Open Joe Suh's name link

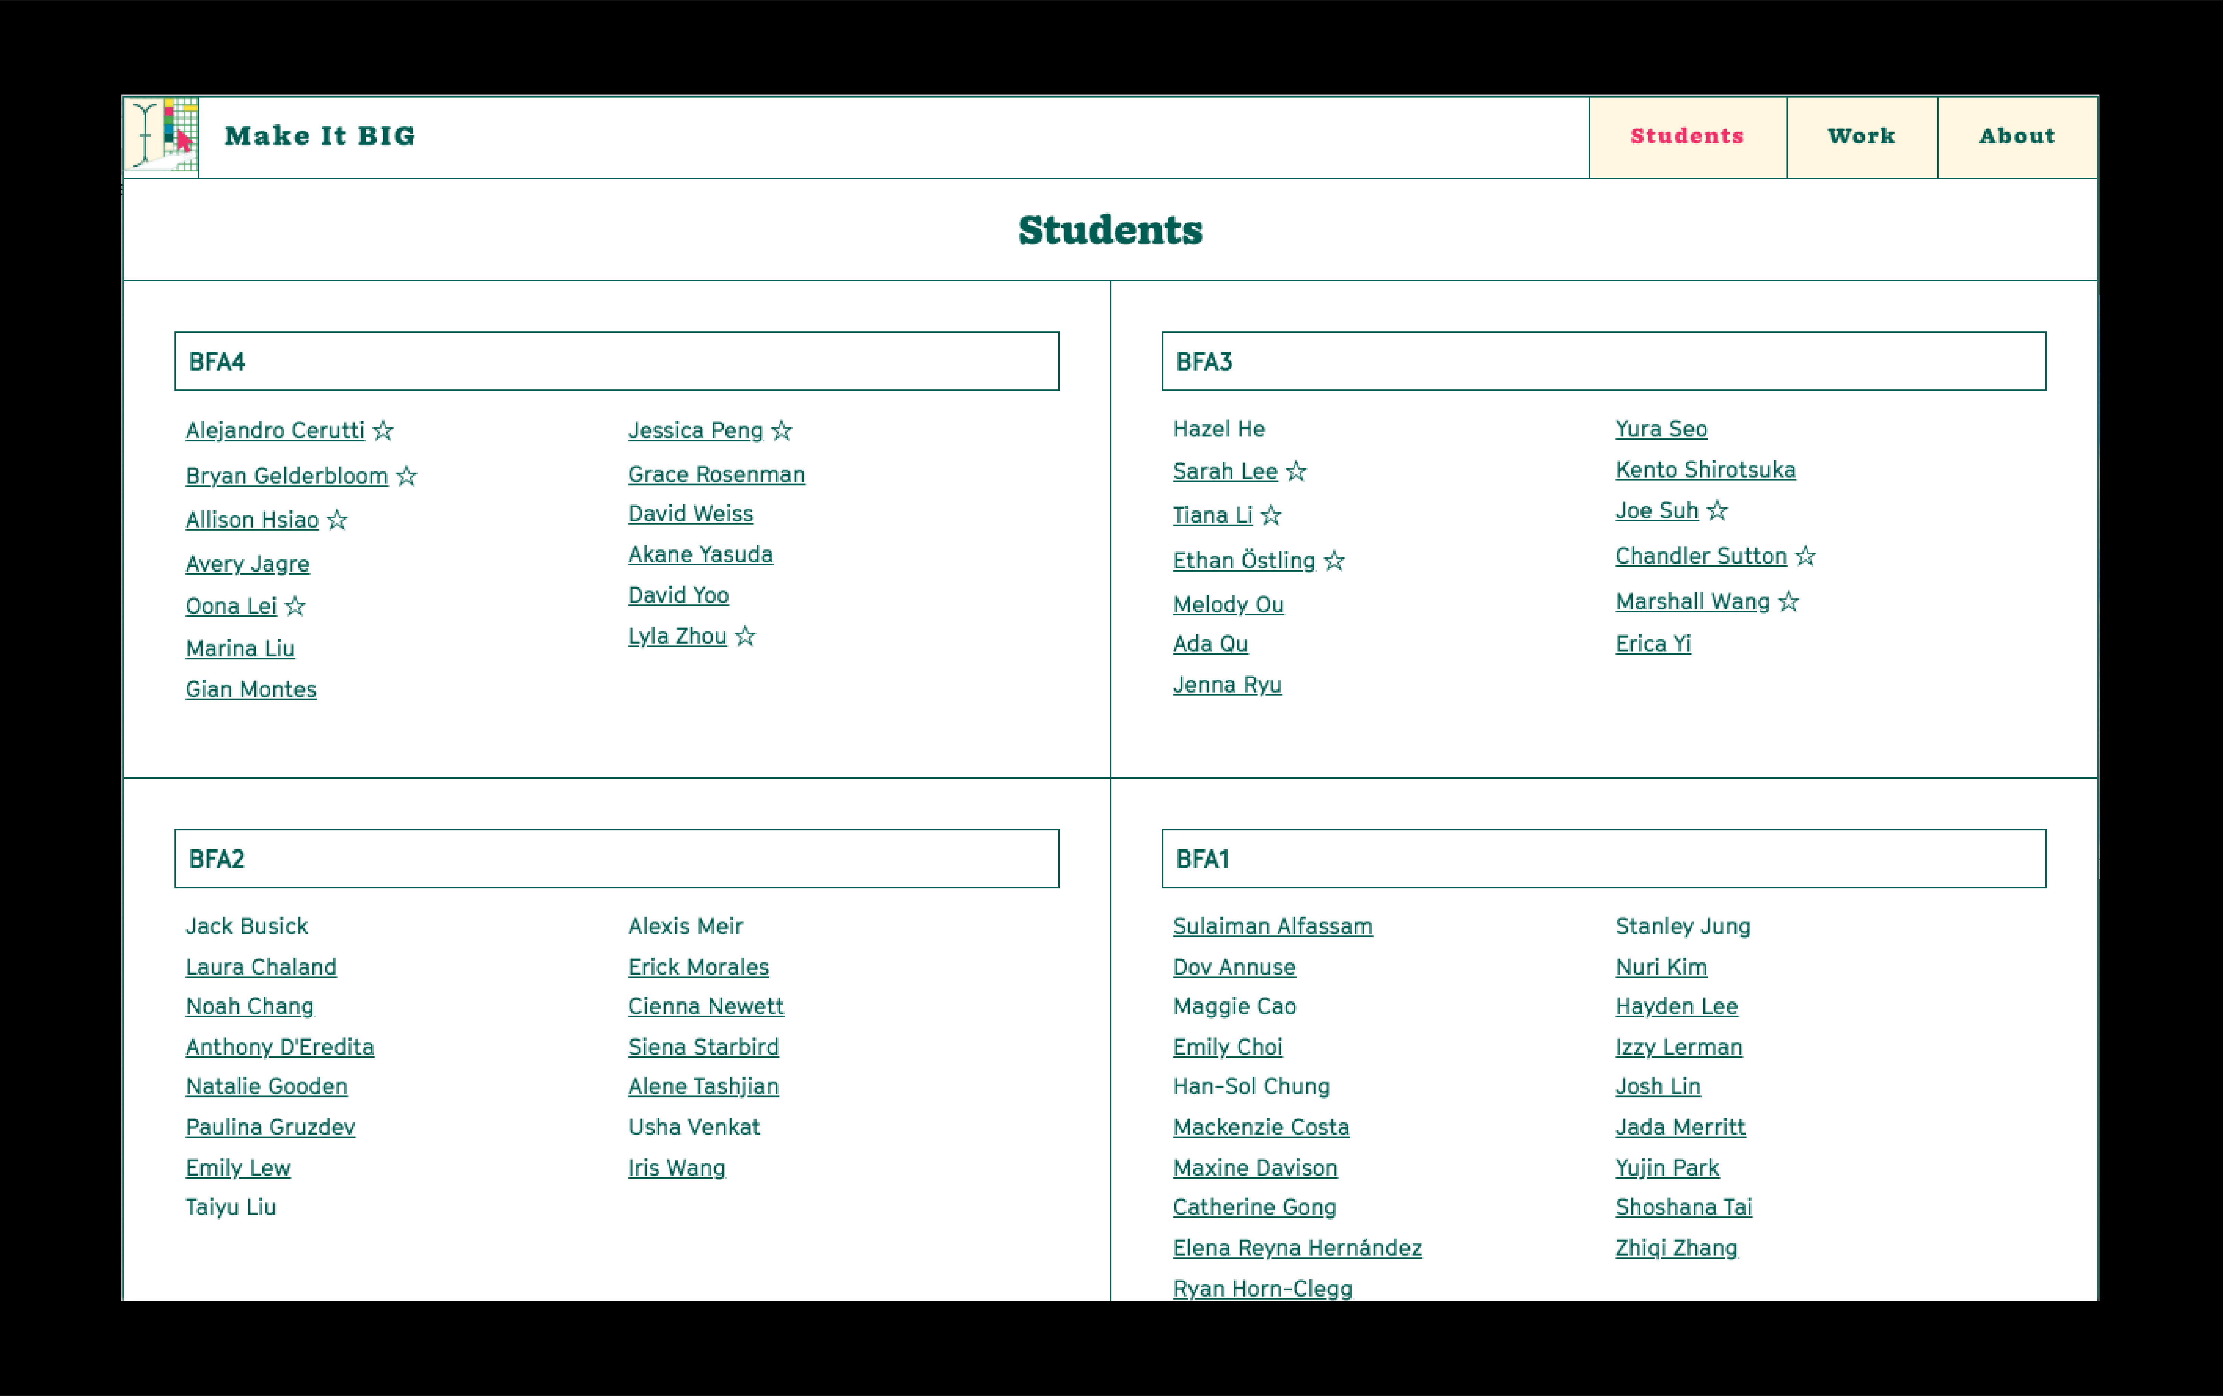(1657, 511)
